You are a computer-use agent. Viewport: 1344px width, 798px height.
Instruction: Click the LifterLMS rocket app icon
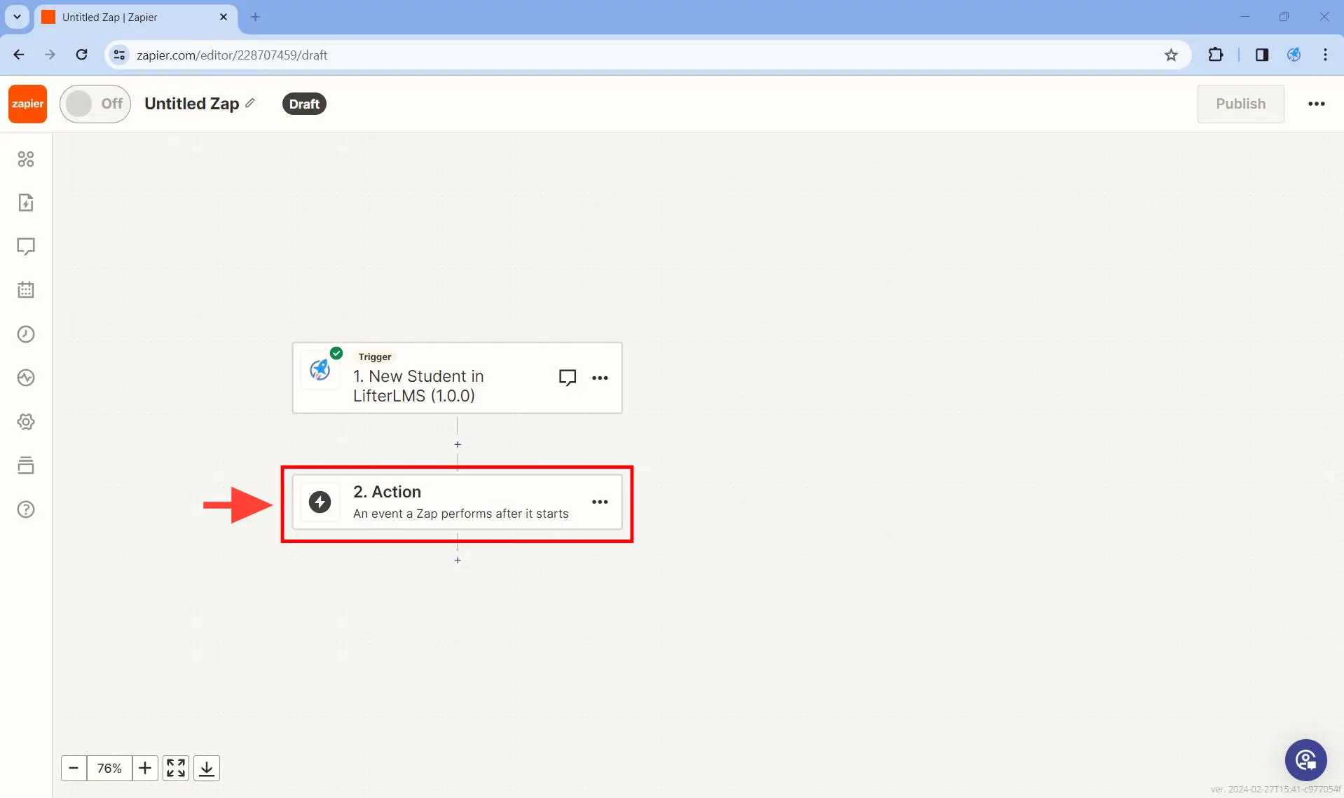tap(320, 369)
